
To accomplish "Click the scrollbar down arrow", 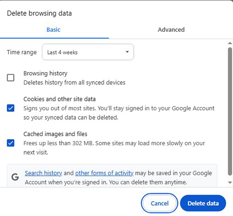I will 230,182.
